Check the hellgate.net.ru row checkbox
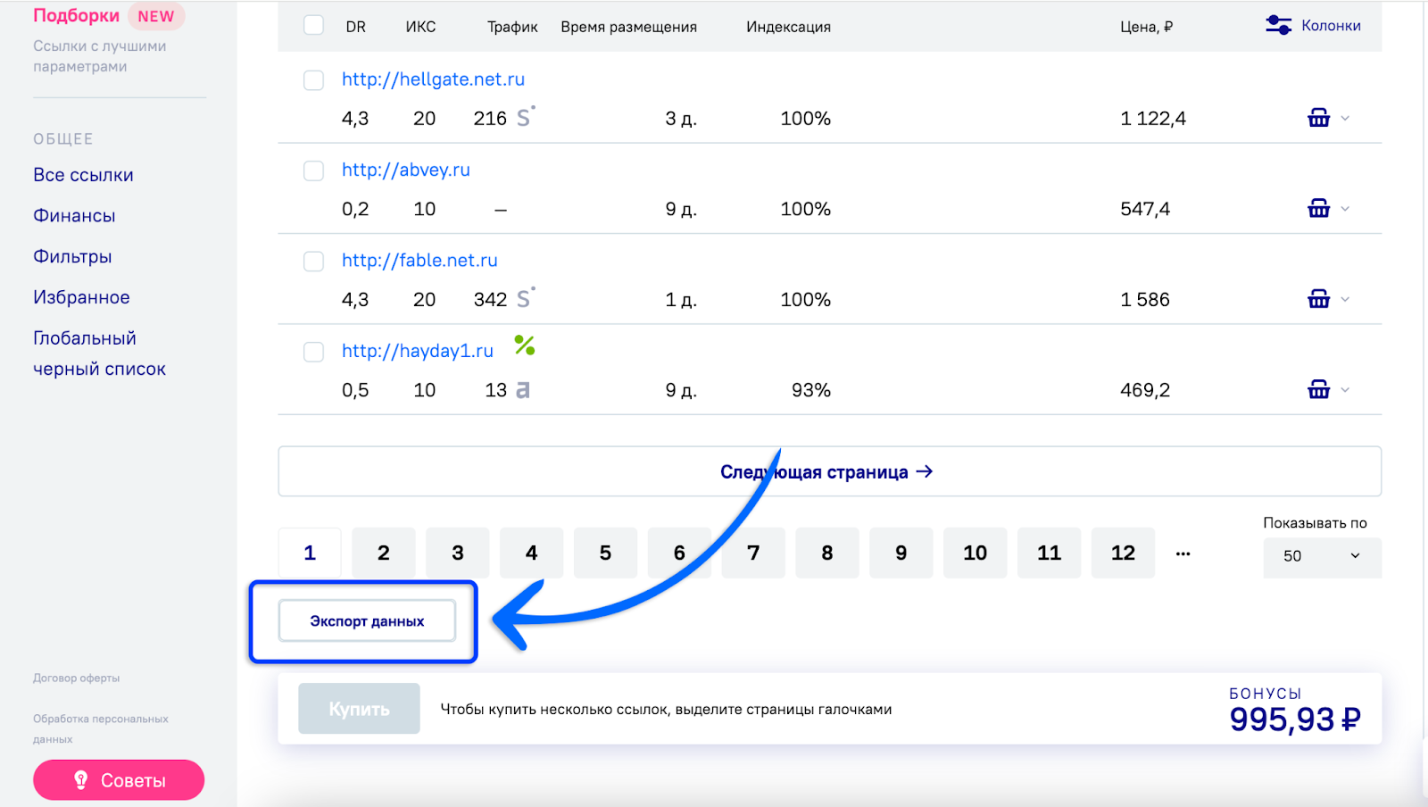Image resolution: width=1428 pixels, height=807 pixels. 313,80
